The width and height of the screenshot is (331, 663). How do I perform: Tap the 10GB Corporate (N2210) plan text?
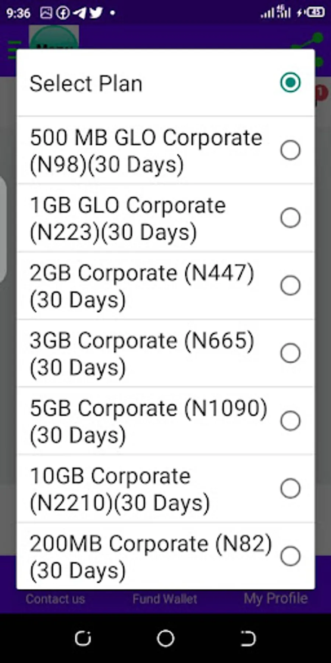click(x=120, y=489)
